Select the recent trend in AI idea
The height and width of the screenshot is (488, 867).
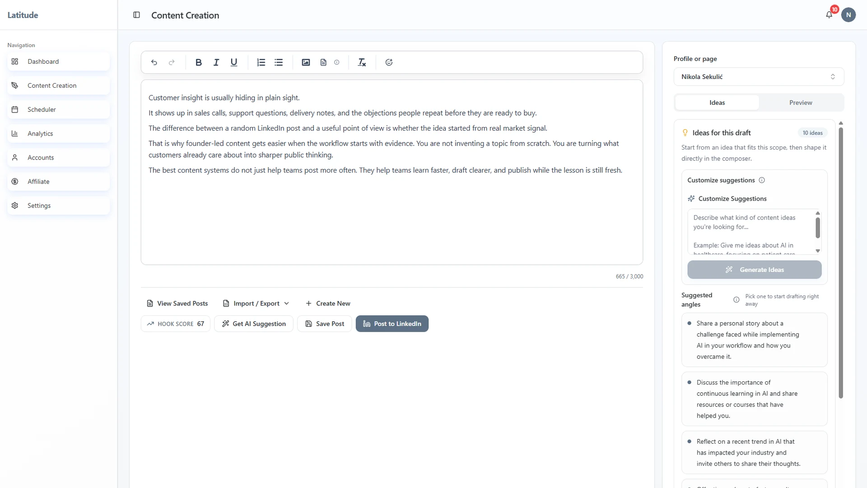tap(754, 452)
